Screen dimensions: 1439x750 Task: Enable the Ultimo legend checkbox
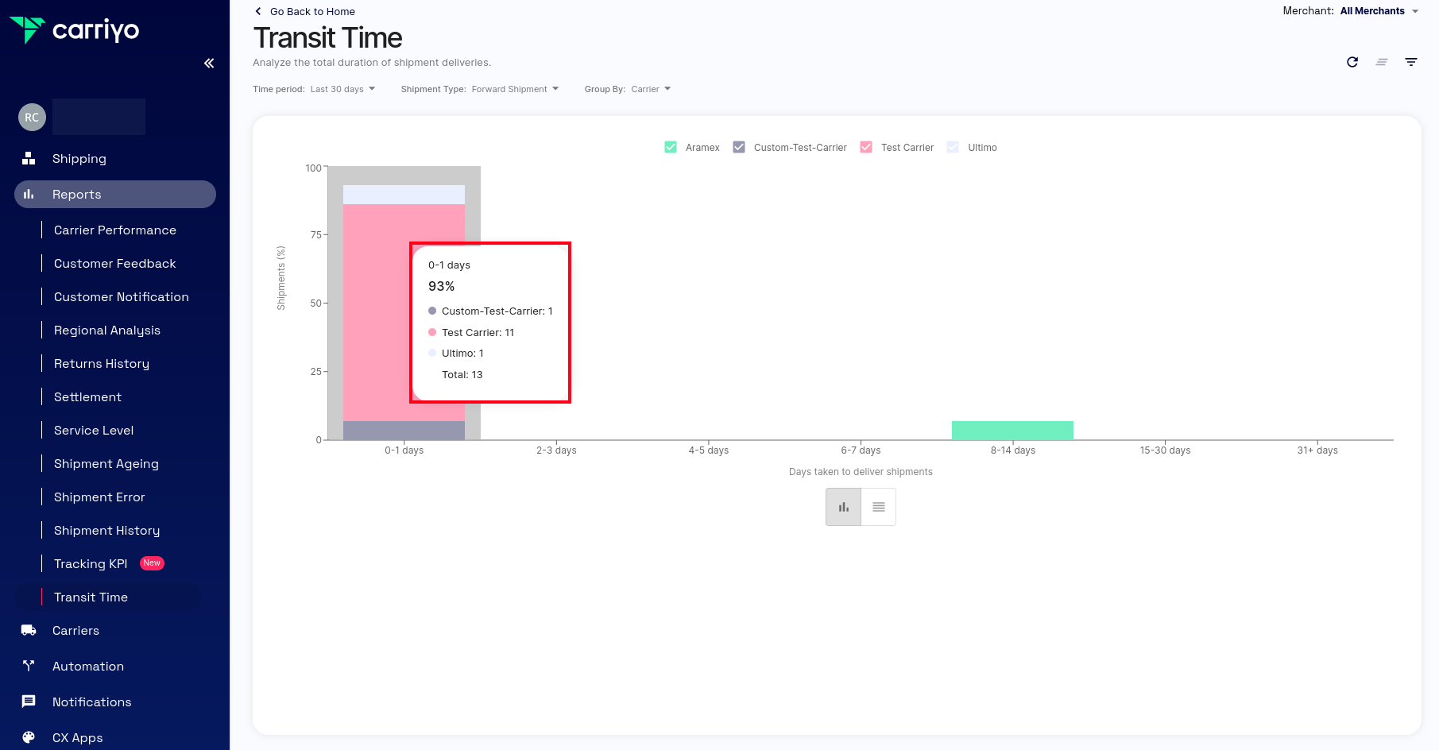click(953, 147)
